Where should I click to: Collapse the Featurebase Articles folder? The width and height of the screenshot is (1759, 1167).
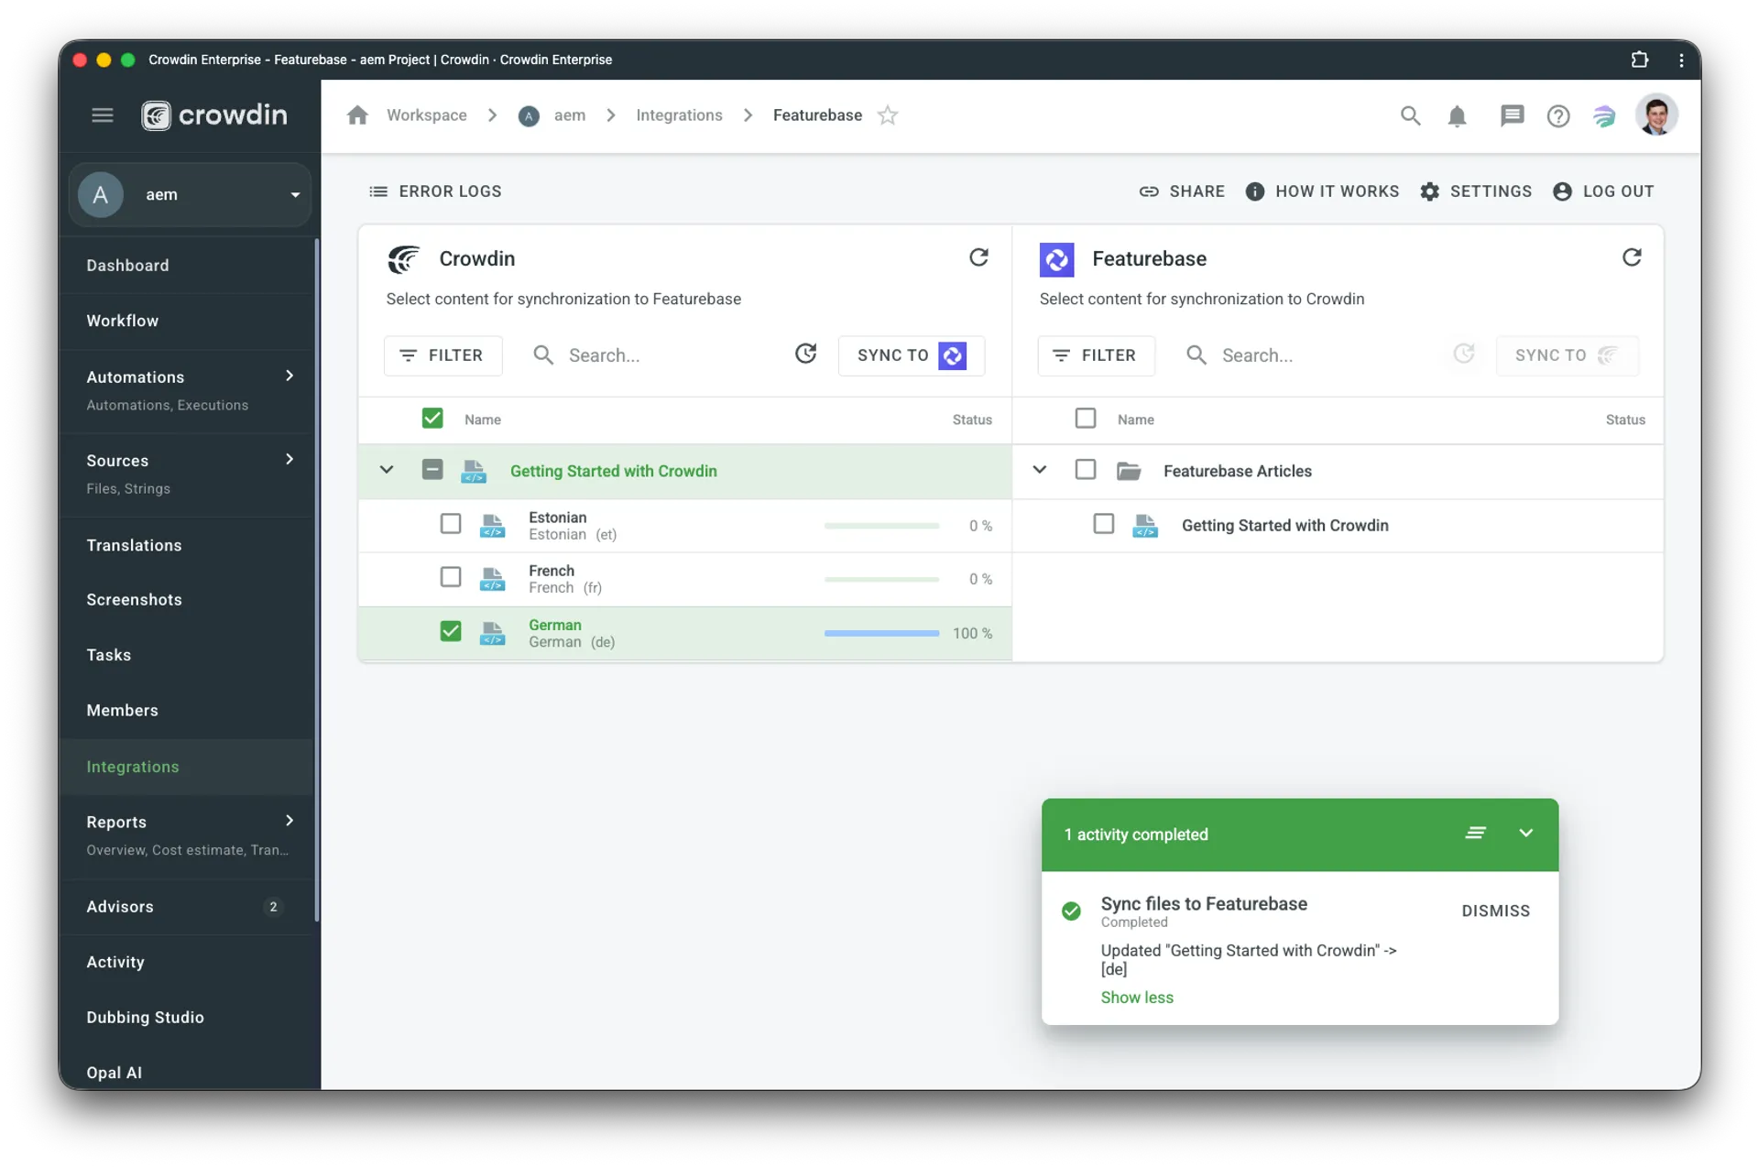(1040, 470)
